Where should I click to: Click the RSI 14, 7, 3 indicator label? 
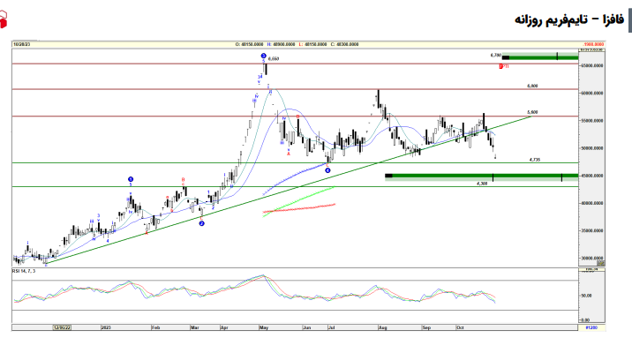coord(26,272)
